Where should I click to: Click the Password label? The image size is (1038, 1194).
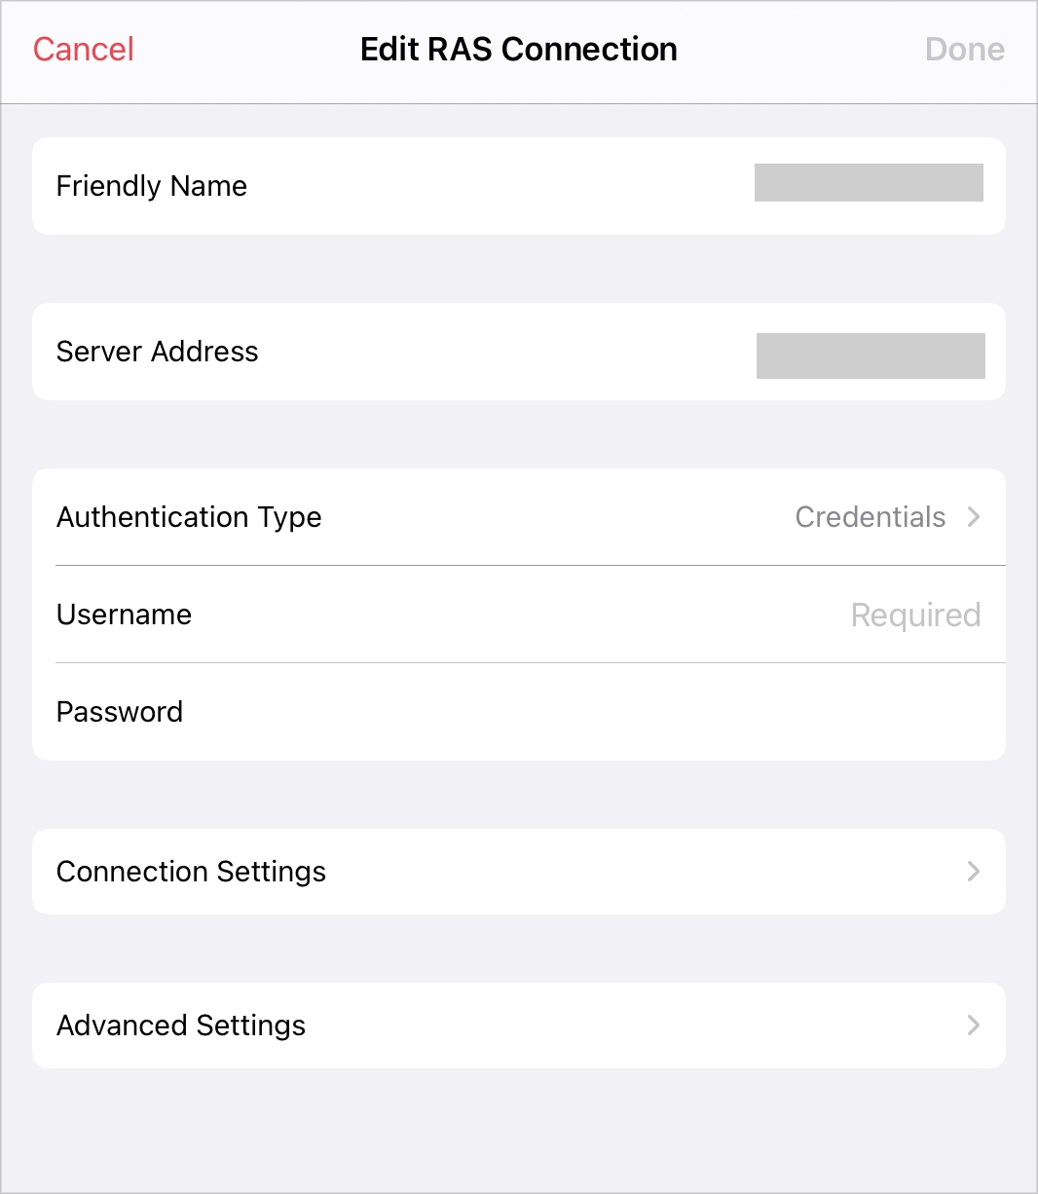[x=120, y=712]
